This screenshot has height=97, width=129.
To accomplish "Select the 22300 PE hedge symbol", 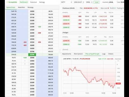I will pos(66,41).
